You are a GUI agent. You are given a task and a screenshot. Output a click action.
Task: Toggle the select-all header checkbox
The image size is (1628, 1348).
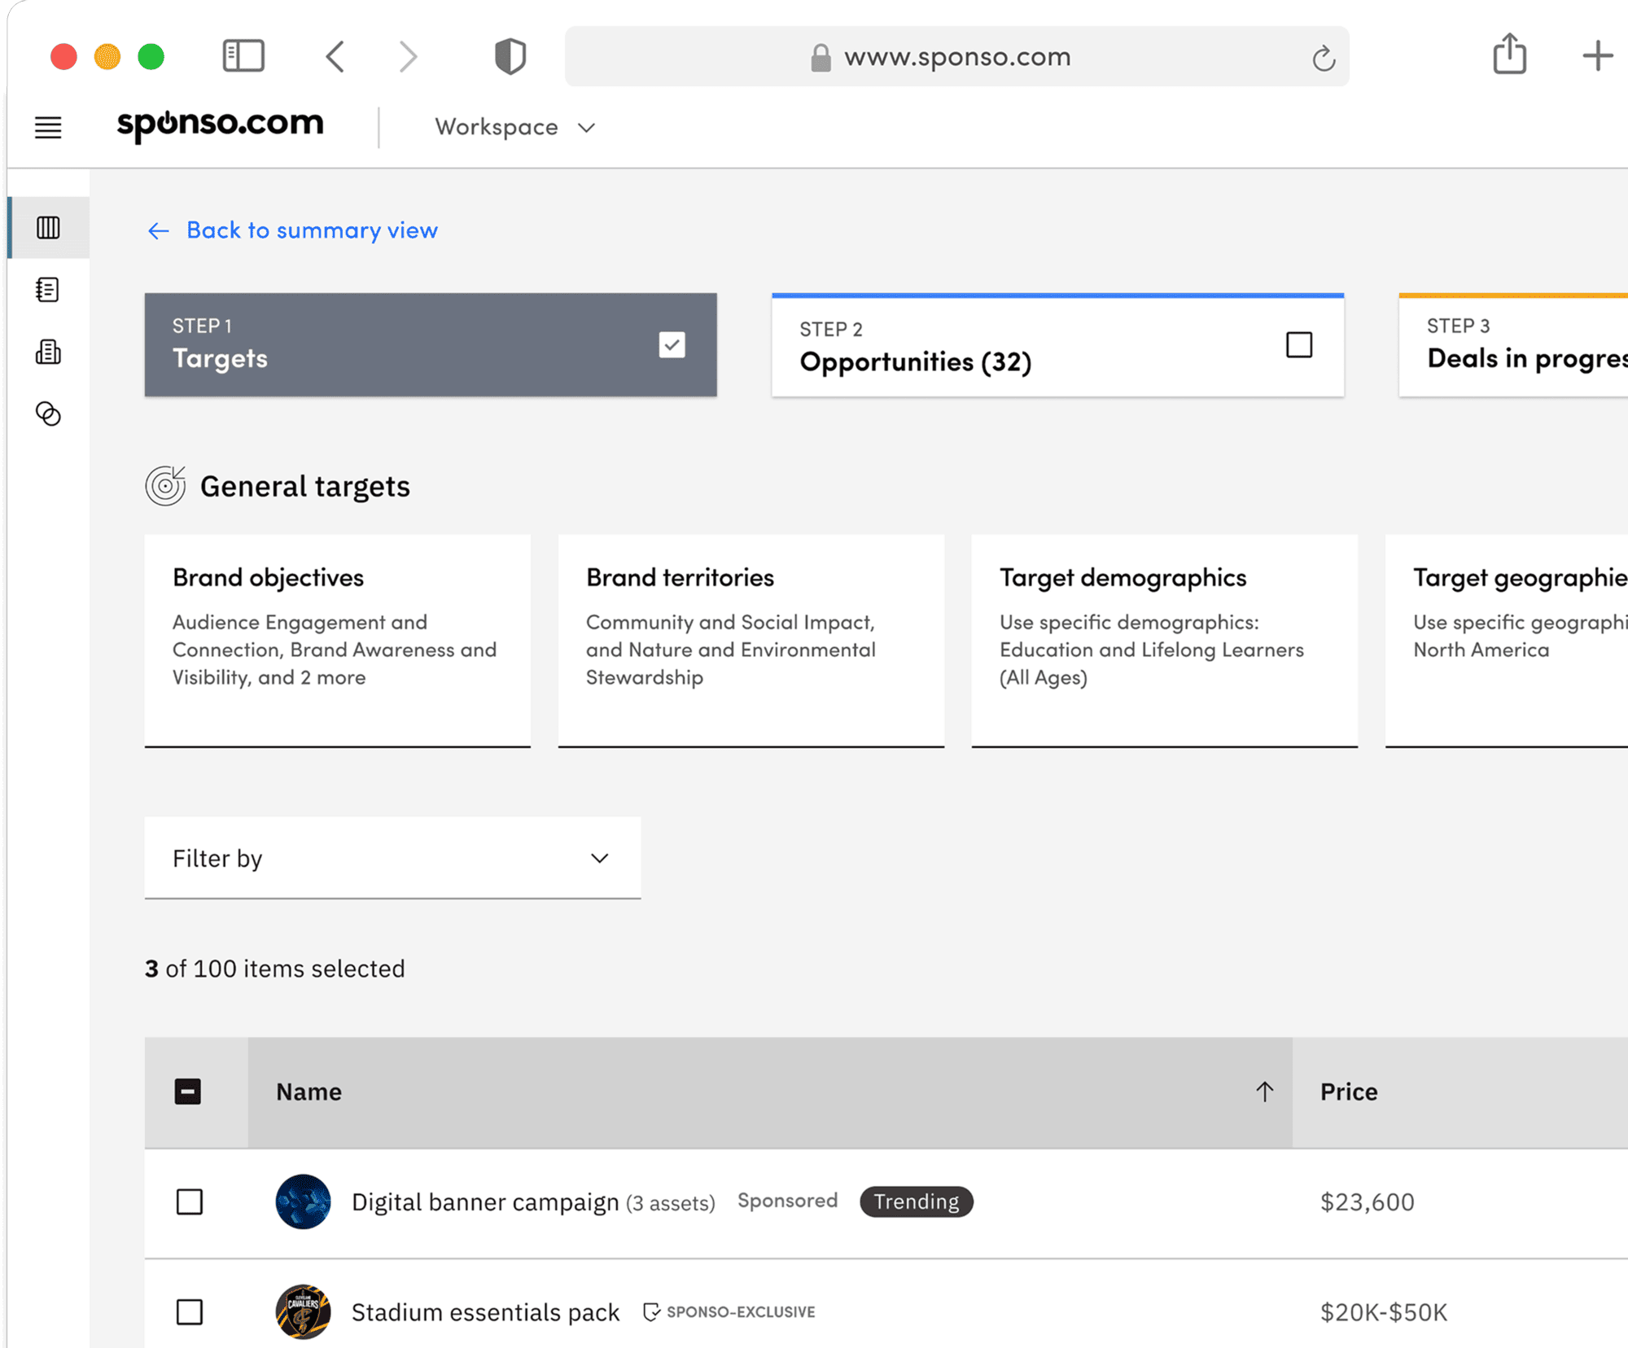pos(188,1092)
